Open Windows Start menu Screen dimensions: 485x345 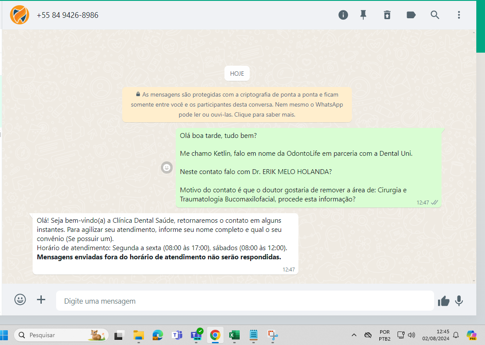(4, 335)
